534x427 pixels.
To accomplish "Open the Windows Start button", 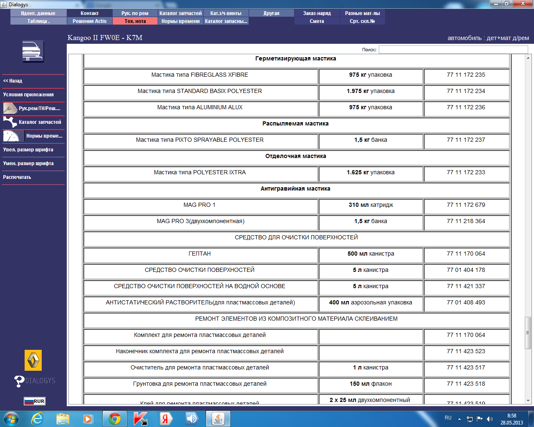I will pyautogui.click(x=11, y=419).
